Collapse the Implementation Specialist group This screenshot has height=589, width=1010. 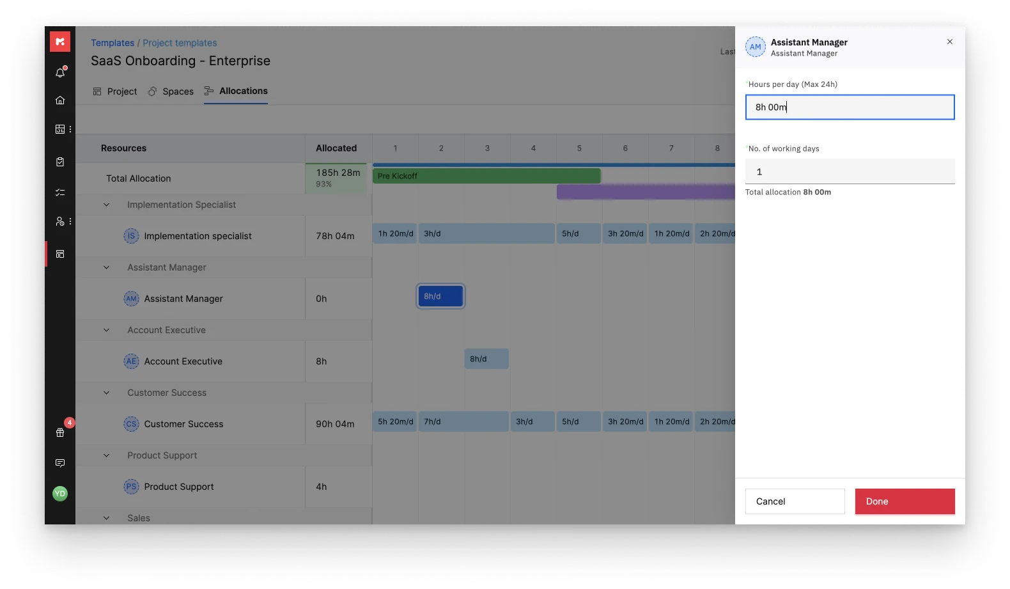click(107, 205)
